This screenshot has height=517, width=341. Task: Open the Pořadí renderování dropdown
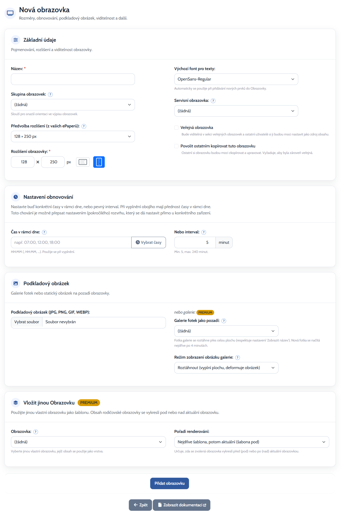click(252, 442)
